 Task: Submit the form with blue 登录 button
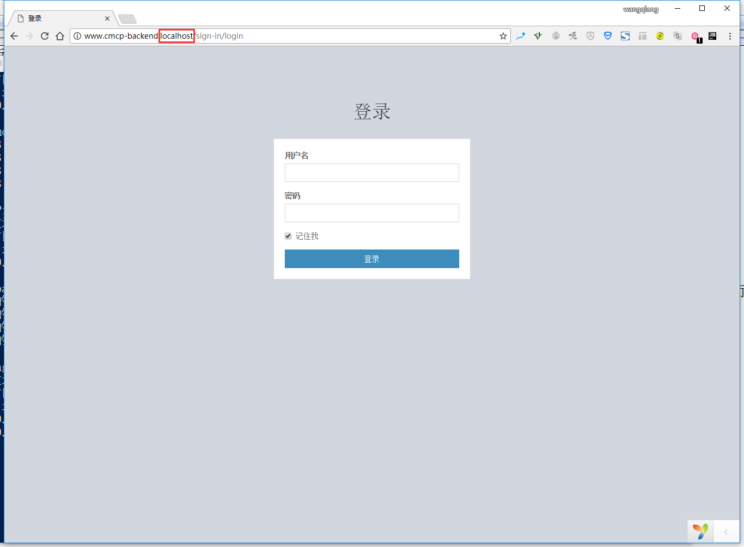point(372,259)
